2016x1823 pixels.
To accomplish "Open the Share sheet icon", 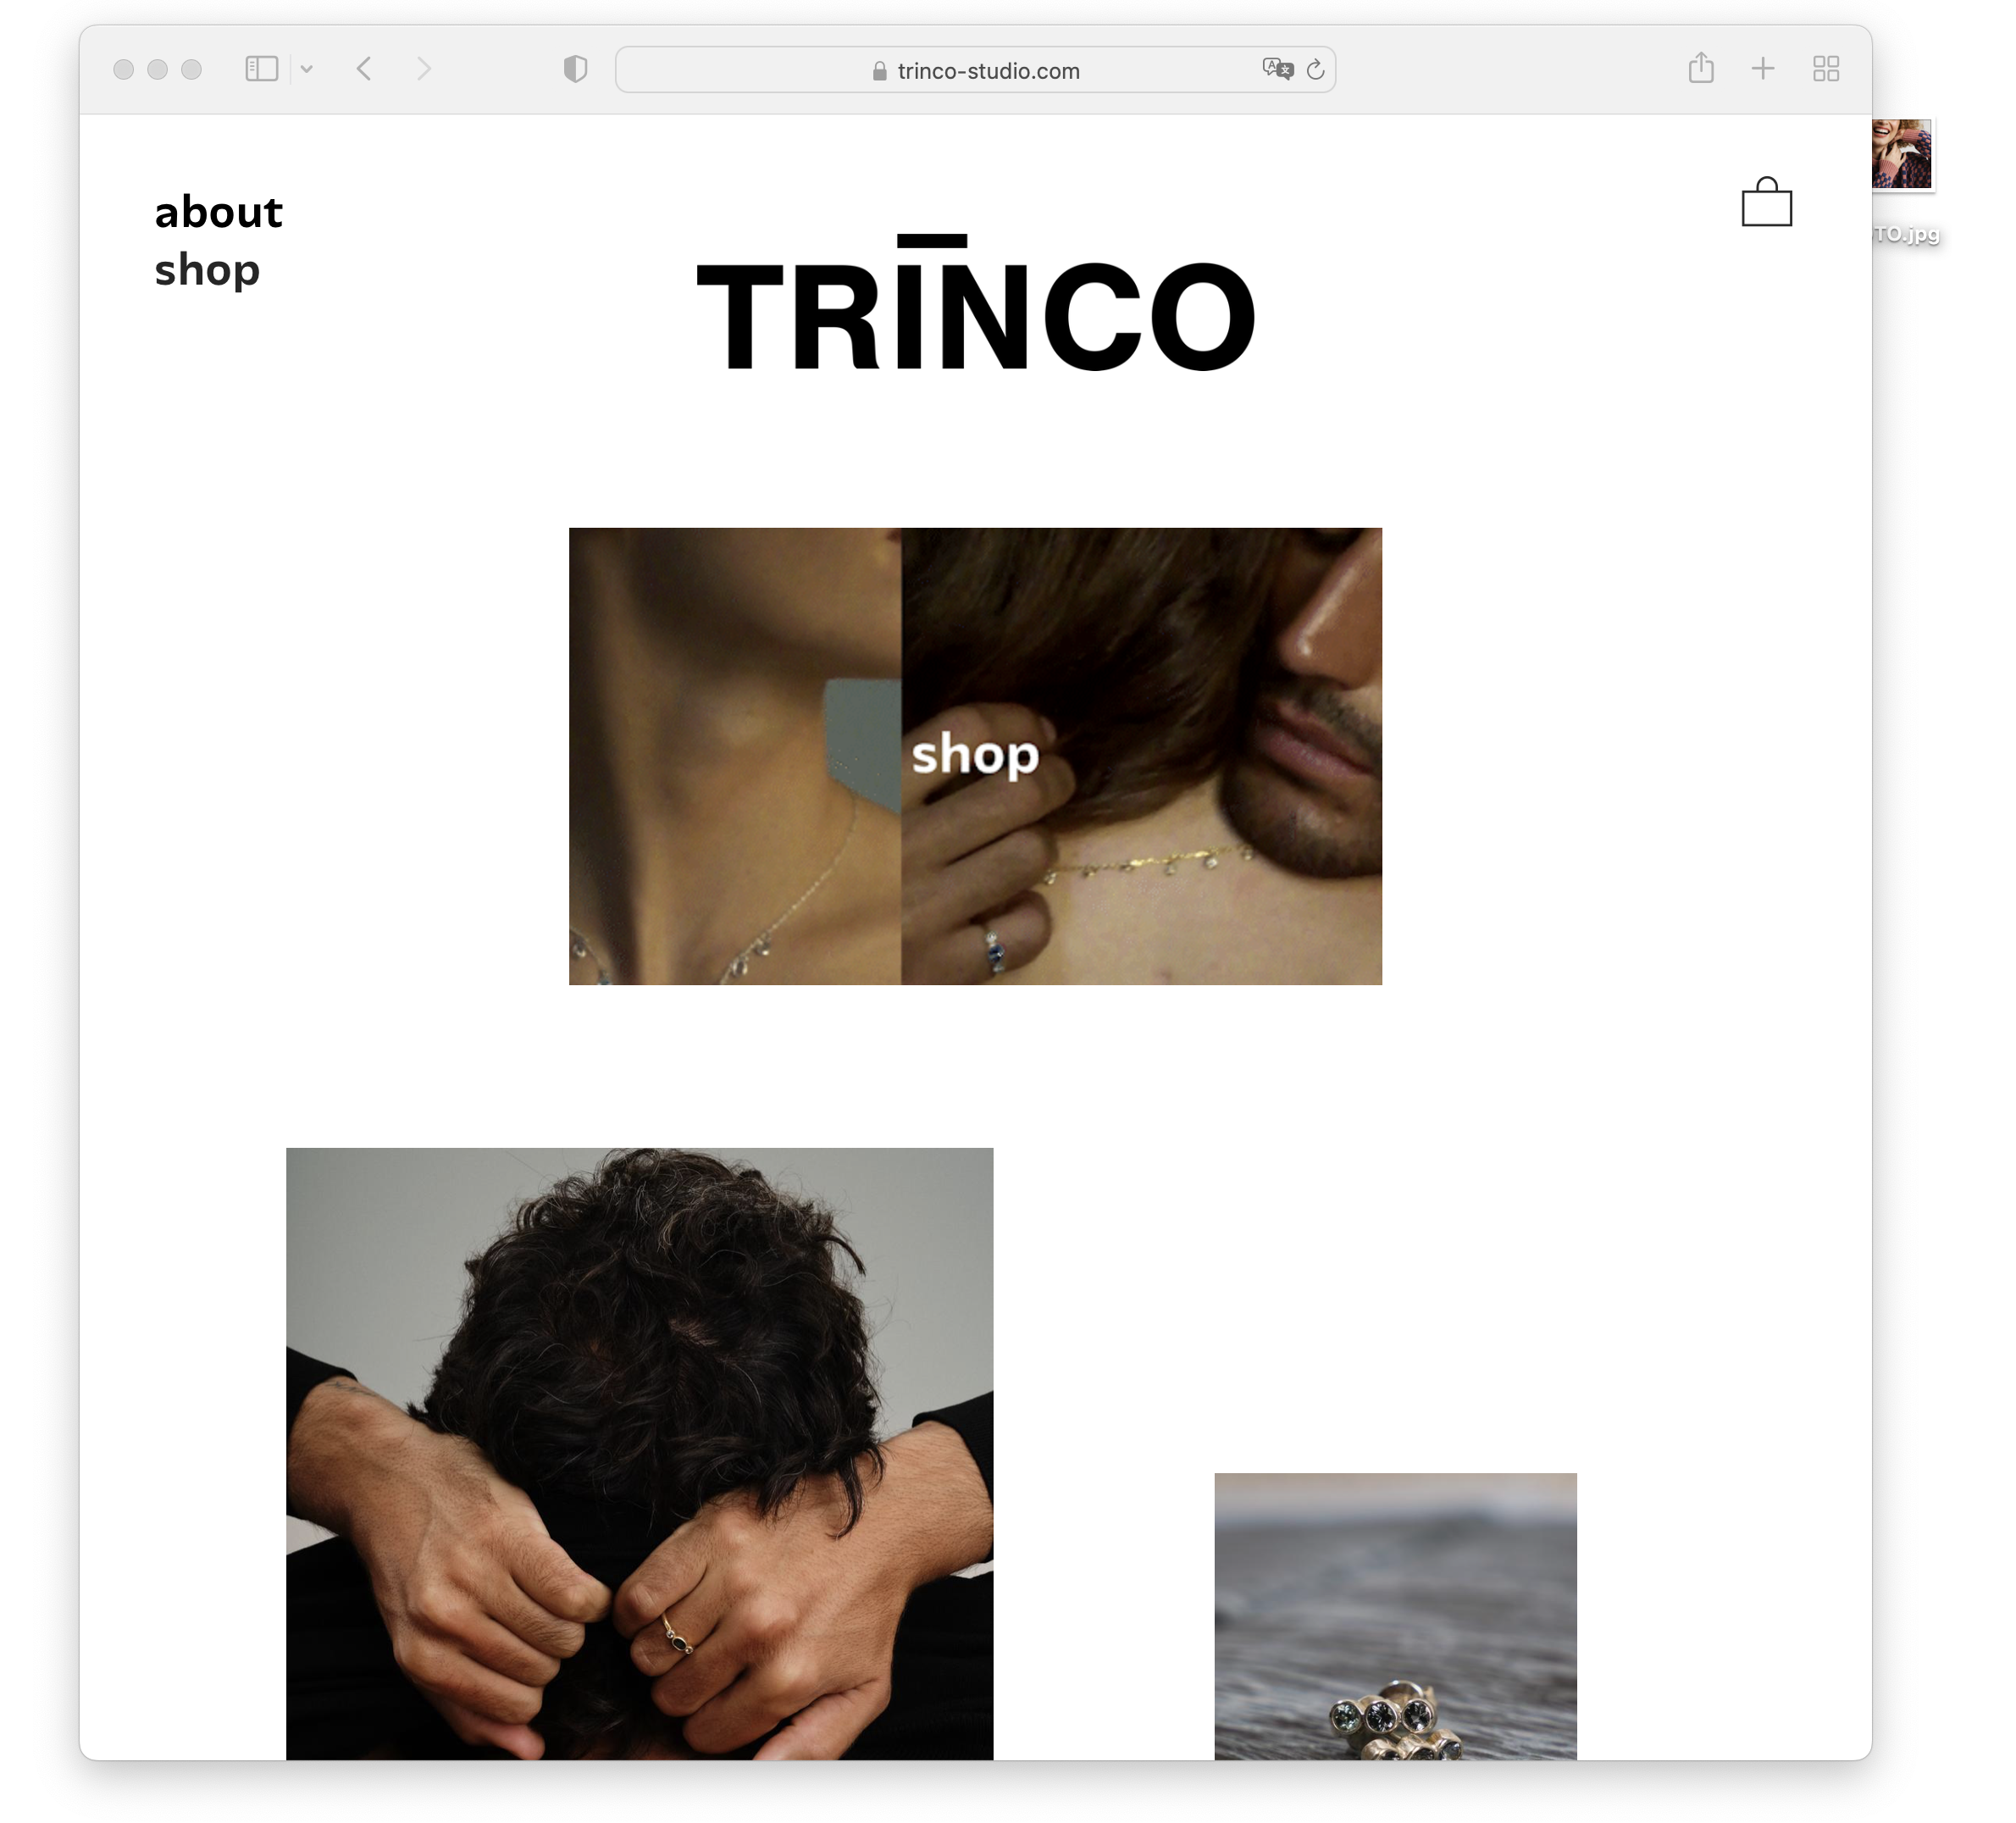I will tap(1700, 68).
